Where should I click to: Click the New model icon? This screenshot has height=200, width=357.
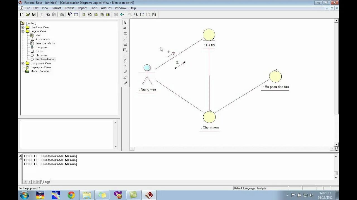click(22, 14)
